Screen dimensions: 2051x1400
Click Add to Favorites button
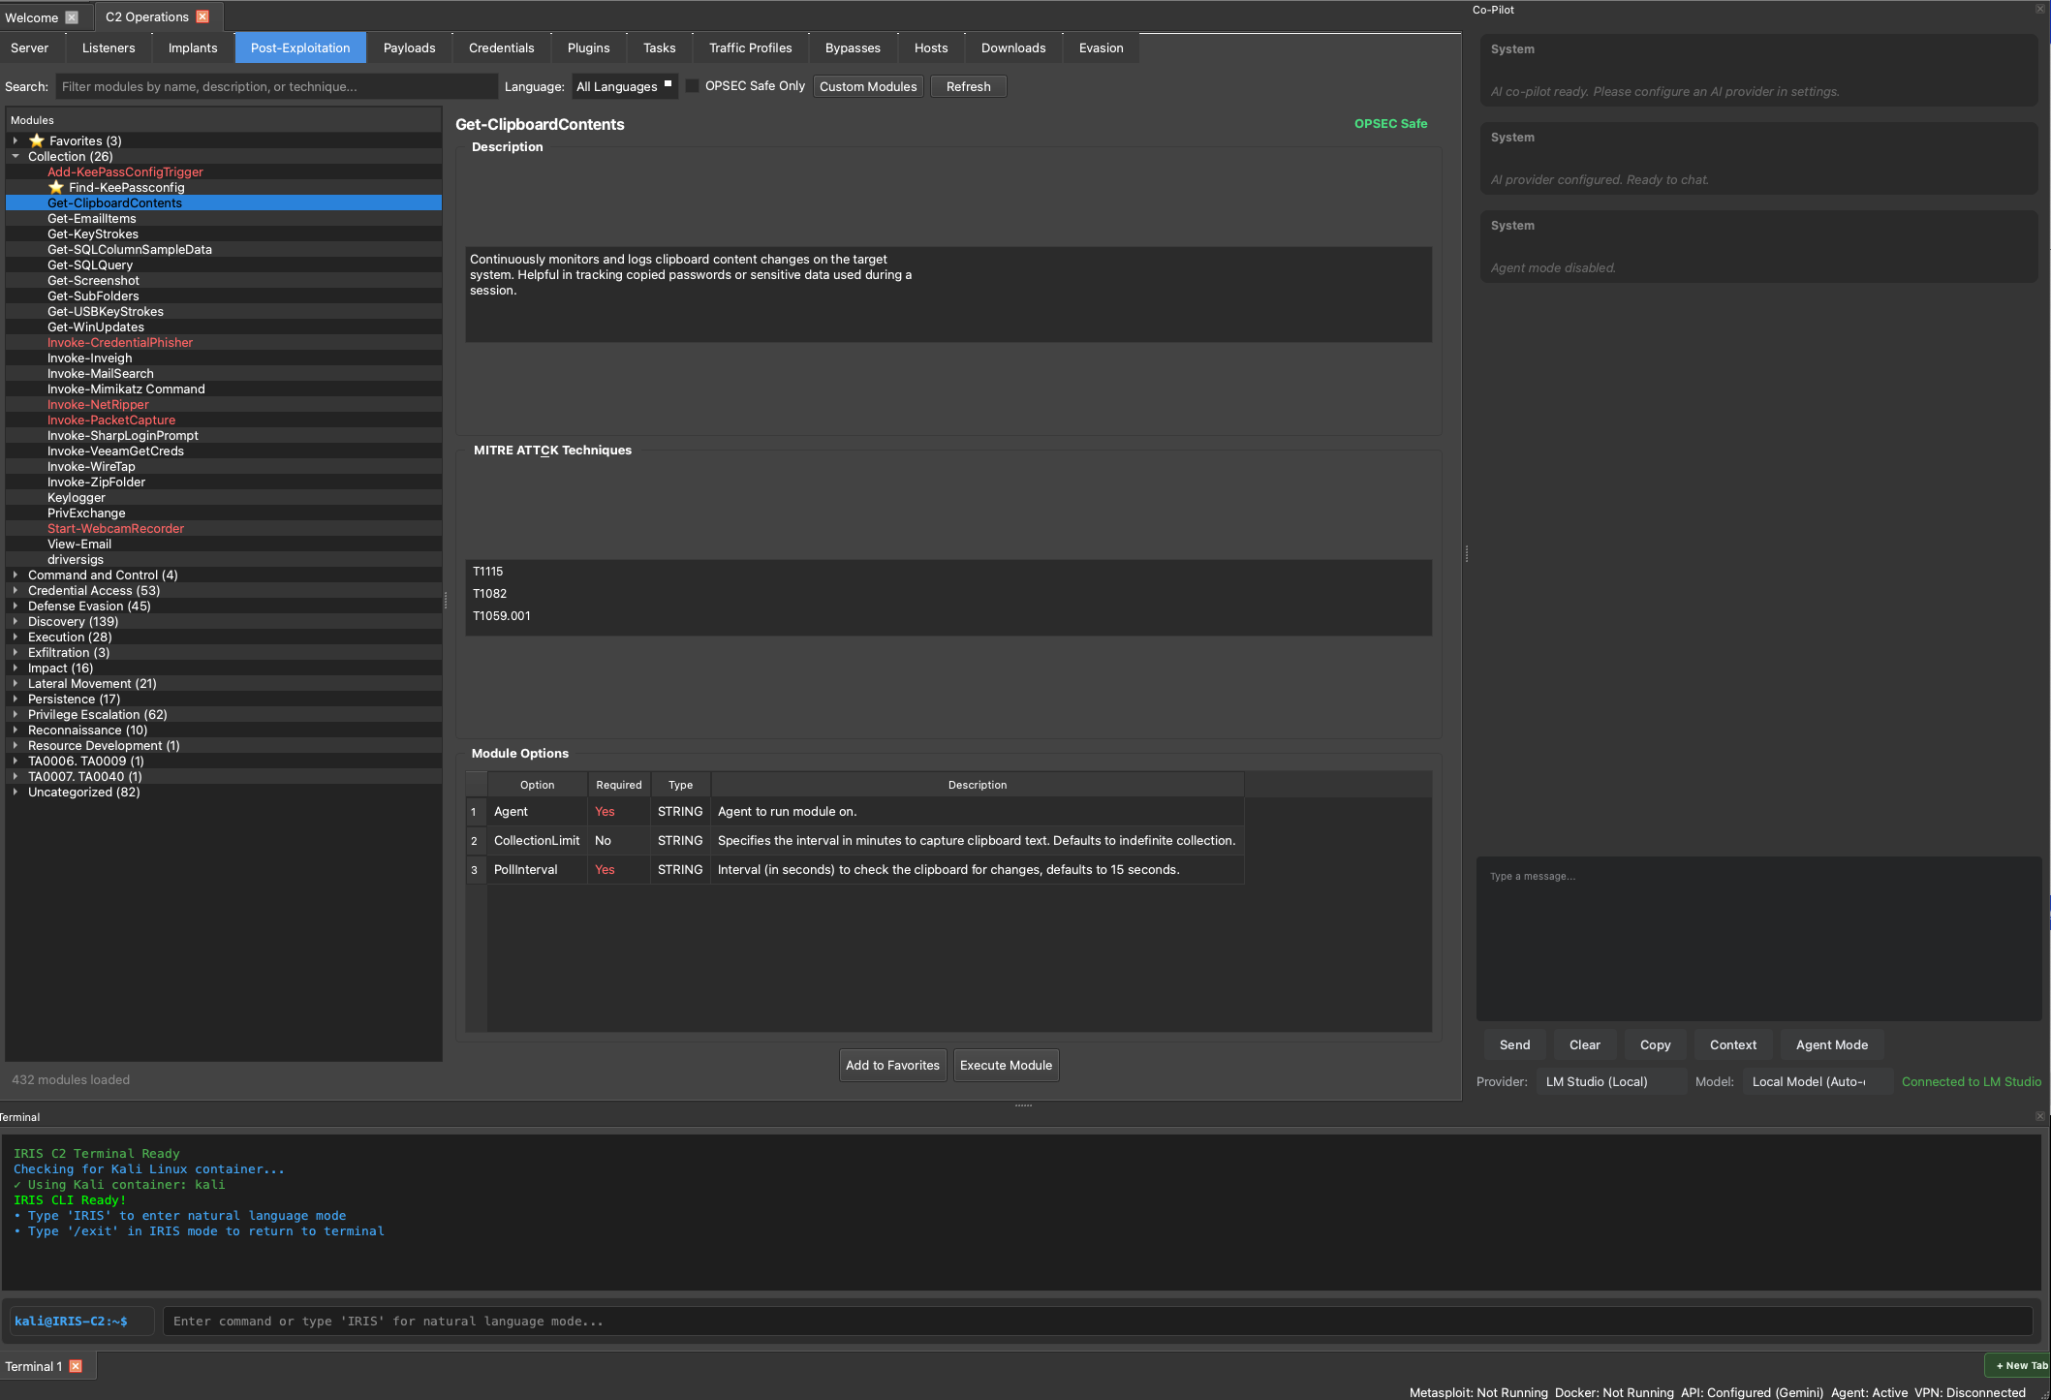coord(892,1065)
